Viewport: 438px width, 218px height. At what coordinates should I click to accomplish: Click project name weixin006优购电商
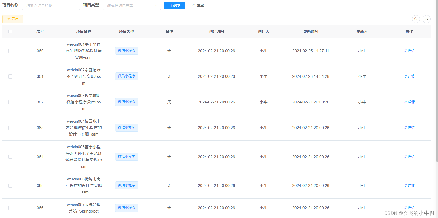(84, 186)
